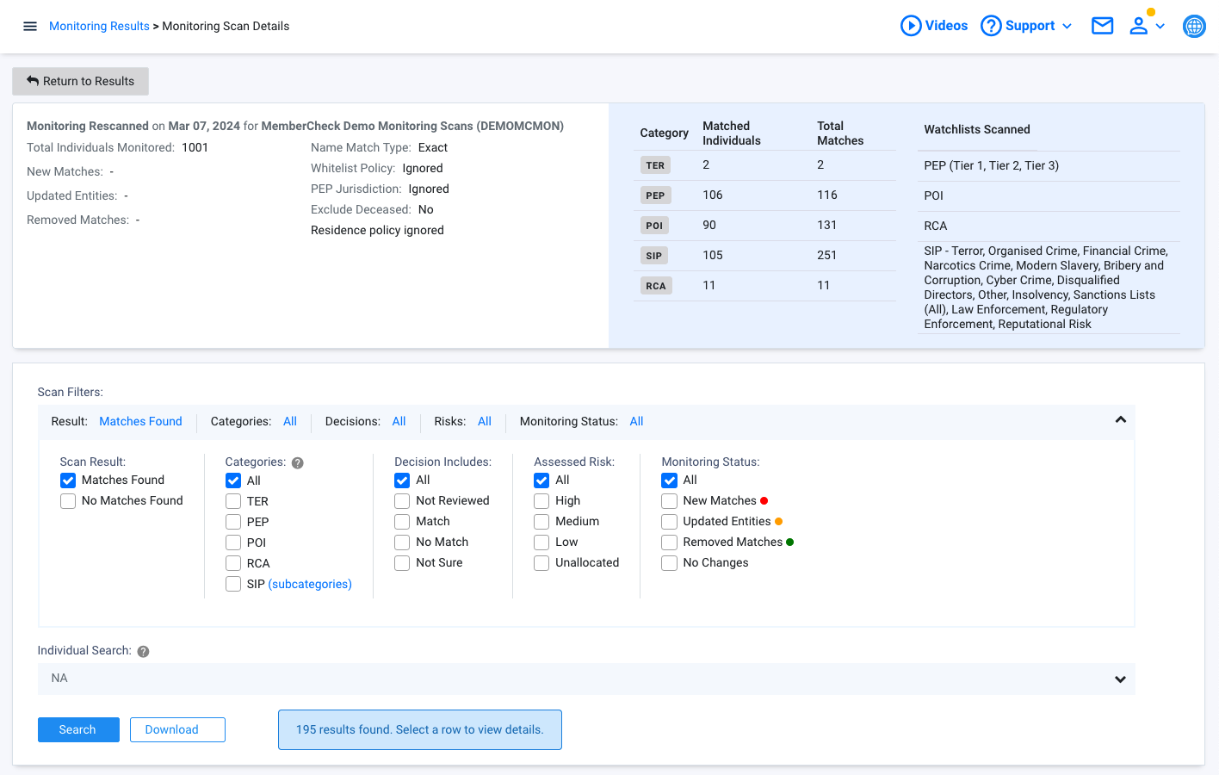Check the Match decision checkbox

pos(402,522)
